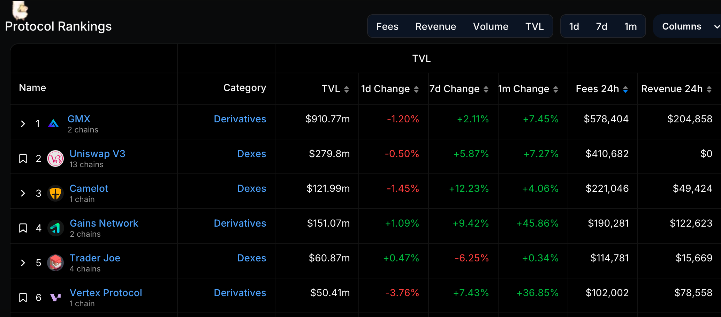Image resolution: width=721 pixels, height=317 pixels.
Task: Bookmark the Vertex Protocol row
Action: click(x=23, y=298)
